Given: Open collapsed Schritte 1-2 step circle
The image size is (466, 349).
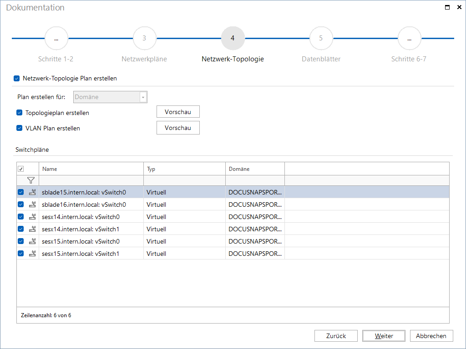Looking at the screenshot, I should [56, 38].
